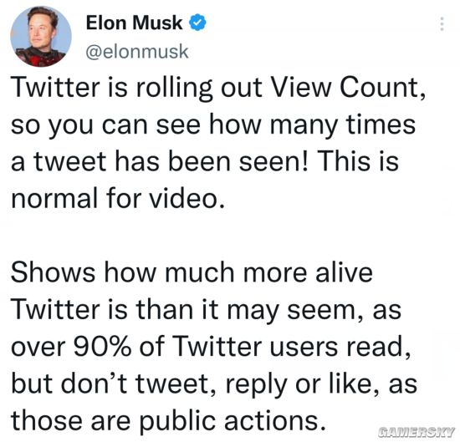
Task: Click the text "those are public actions."
Action: pos(168,420)
